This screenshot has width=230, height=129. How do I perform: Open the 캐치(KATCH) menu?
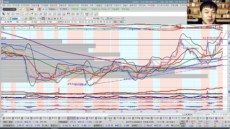click(x=73, y=5)
